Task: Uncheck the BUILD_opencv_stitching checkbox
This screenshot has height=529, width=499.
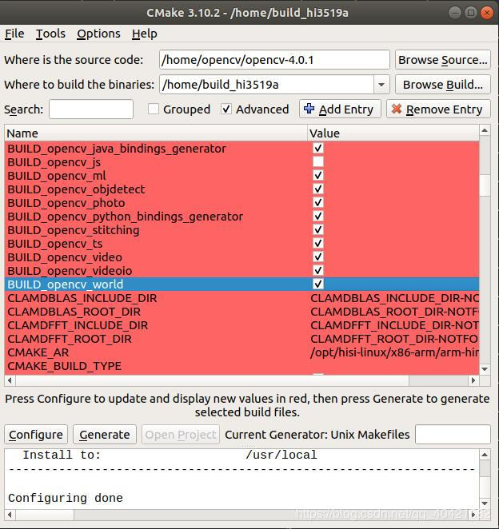Action: click(318, 229)
